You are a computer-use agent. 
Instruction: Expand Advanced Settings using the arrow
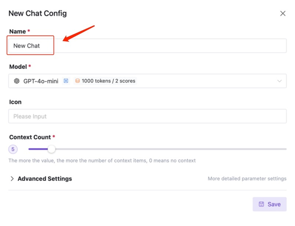coord(12,179)
